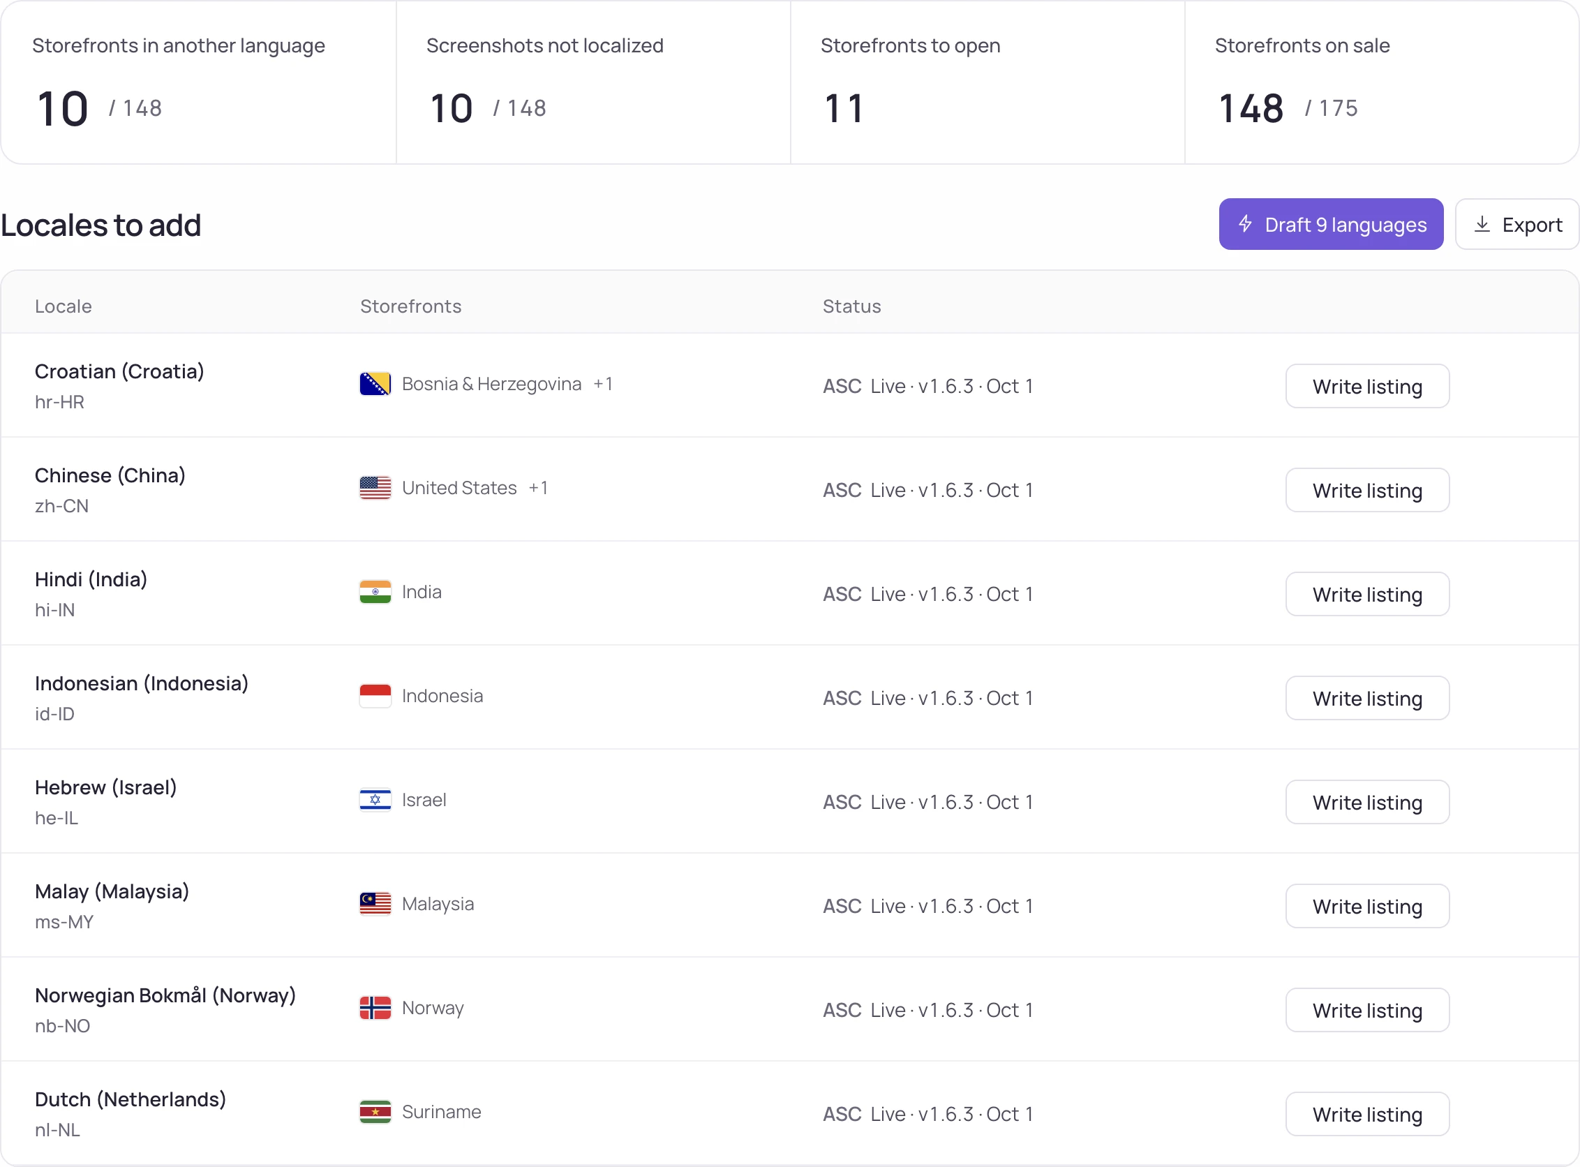
Task: Click the download arrow icon beside Export
Action: click(1482, 225)
